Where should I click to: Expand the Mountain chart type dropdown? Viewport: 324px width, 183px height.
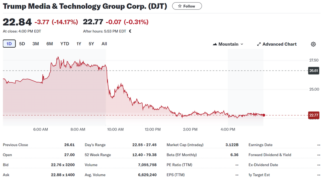228,44
